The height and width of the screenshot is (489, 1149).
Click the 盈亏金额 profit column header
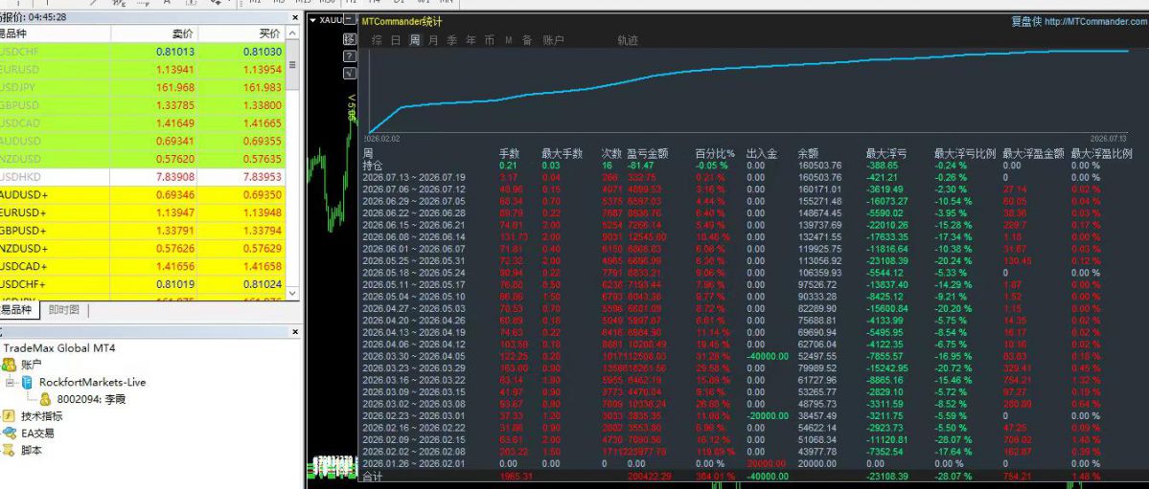[x=647, y=154]
